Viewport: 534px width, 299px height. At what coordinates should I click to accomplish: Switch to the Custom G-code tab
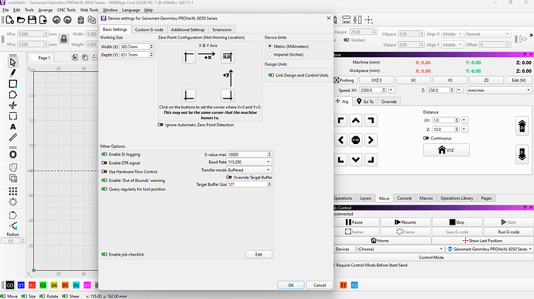click(149, 29)
